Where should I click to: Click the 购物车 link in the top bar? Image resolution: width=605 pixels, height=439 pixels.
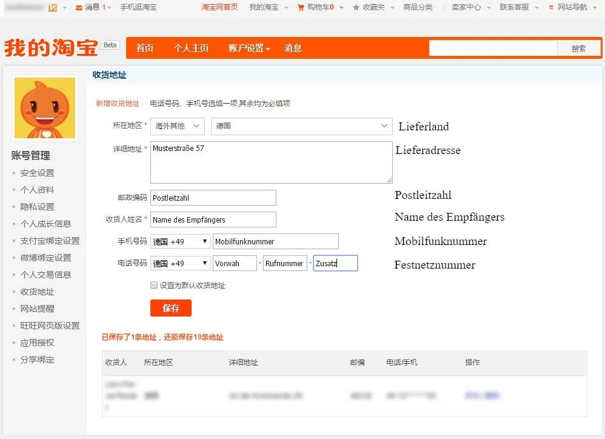point(320,7)
